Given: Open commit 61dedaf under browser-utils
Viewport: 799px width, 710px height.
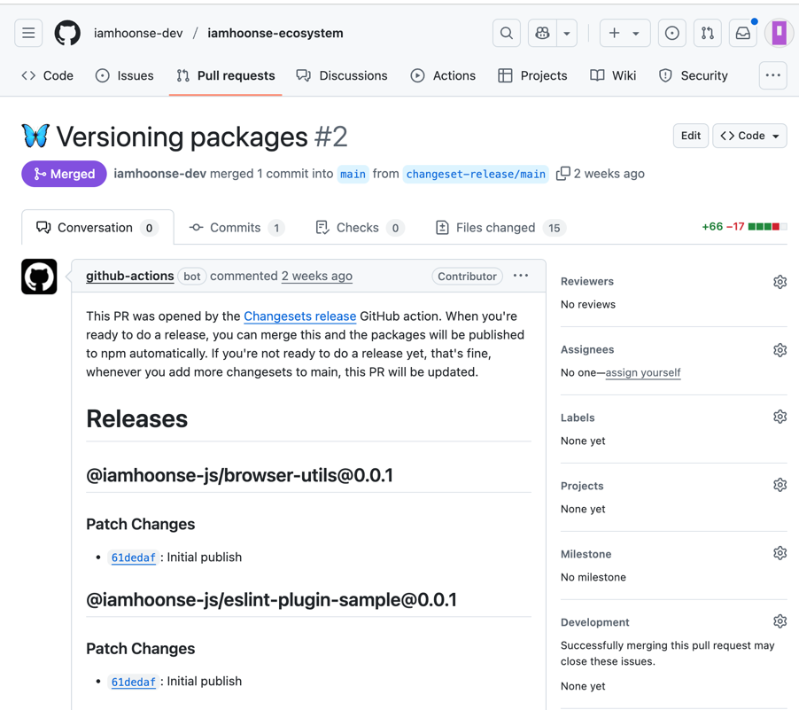Looking at the screenshot, I should point(133,558).
